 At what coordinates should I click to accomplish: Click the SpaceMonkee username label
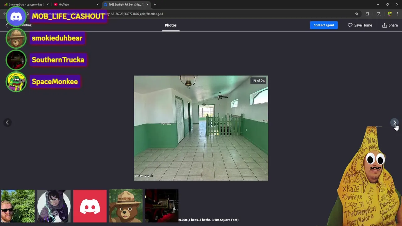pyautogui.click(x=55, y=82)
